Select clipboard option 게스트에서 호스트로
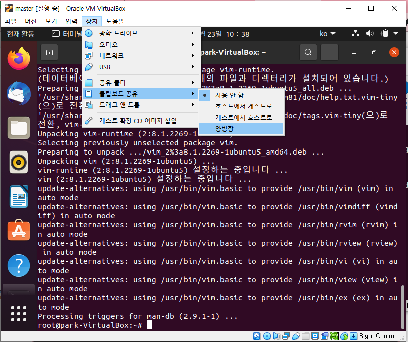This screenshot has height=342, width=408. pos(241,118)
